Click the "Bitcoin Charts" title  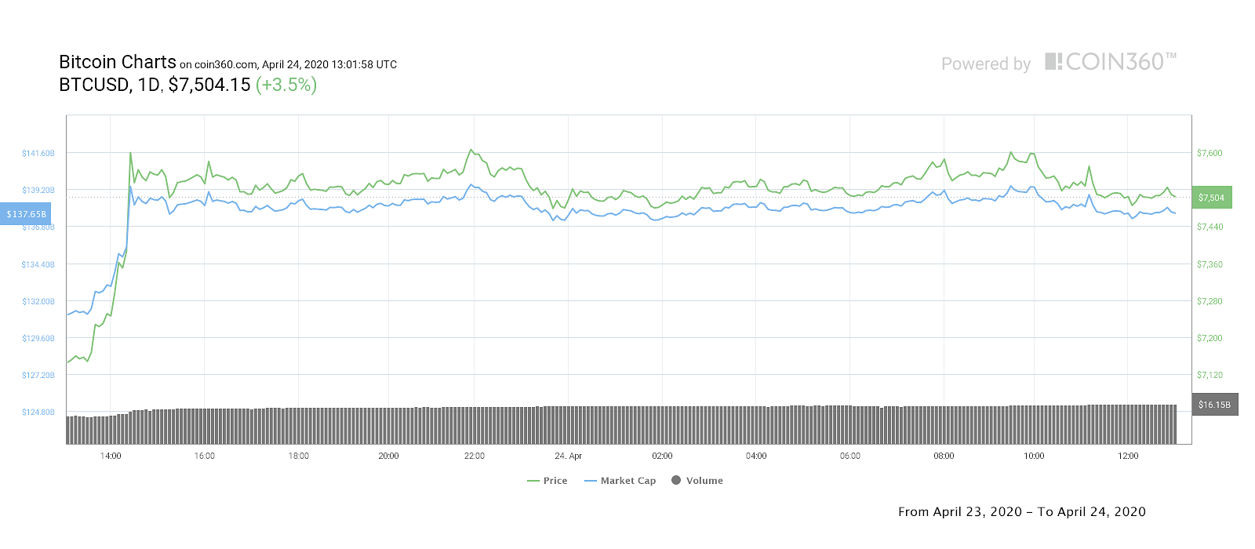(118, 62)
